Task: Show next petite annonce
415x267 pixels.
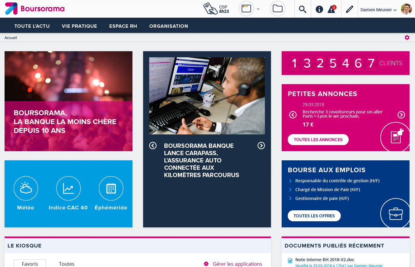Action: 401,115
